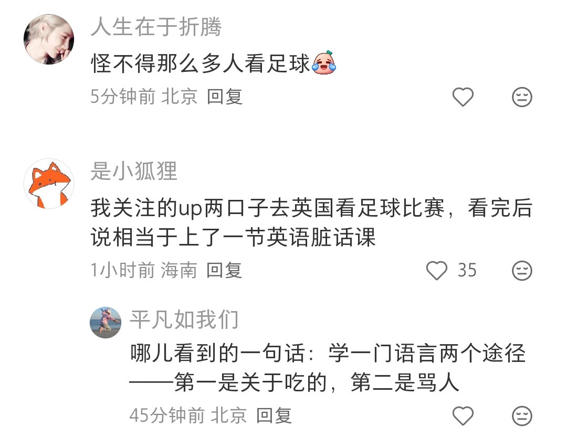567x448 pixels.
Task: Dislike 是小狐狸's comment about 英语脏话课
Action: point(522,271)
